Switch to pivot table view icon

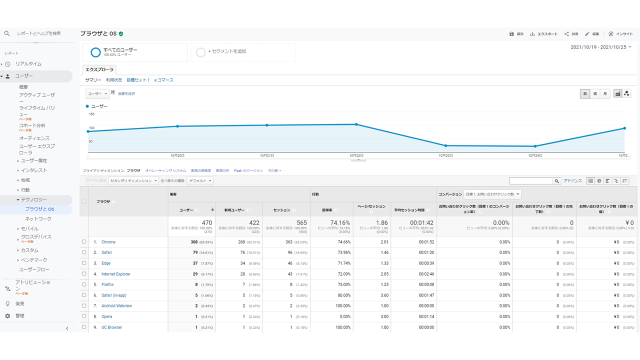pos(625,181)
